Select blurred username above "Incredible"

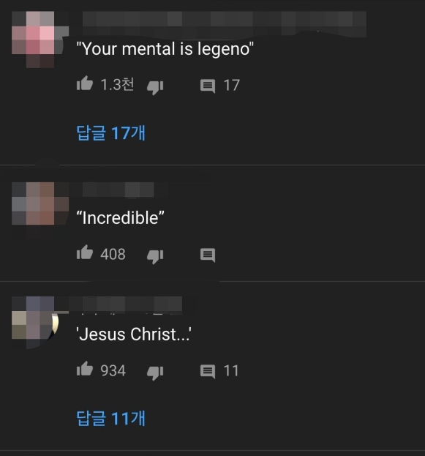(x=119, y=190)
